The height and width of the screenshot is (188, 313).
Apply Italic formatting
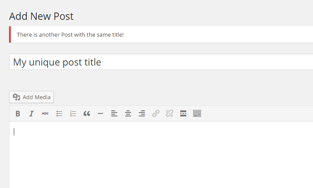click(x=31, y=113)
